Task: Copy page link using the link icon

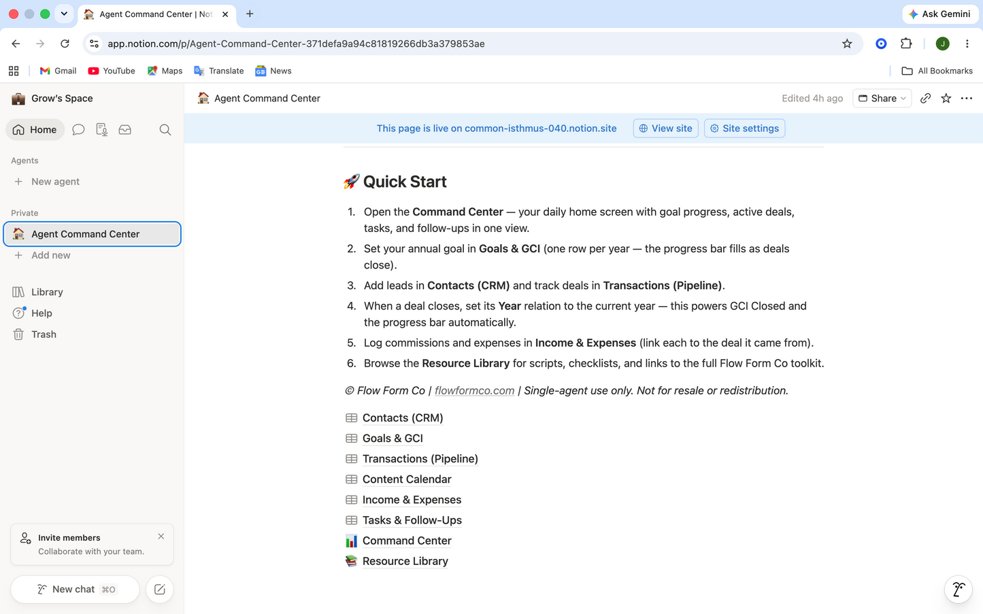Action: tap(925, 99)
